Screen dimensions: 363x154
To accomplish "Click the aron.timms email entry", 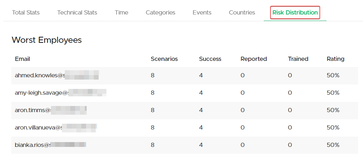I will tap(51, 110).
